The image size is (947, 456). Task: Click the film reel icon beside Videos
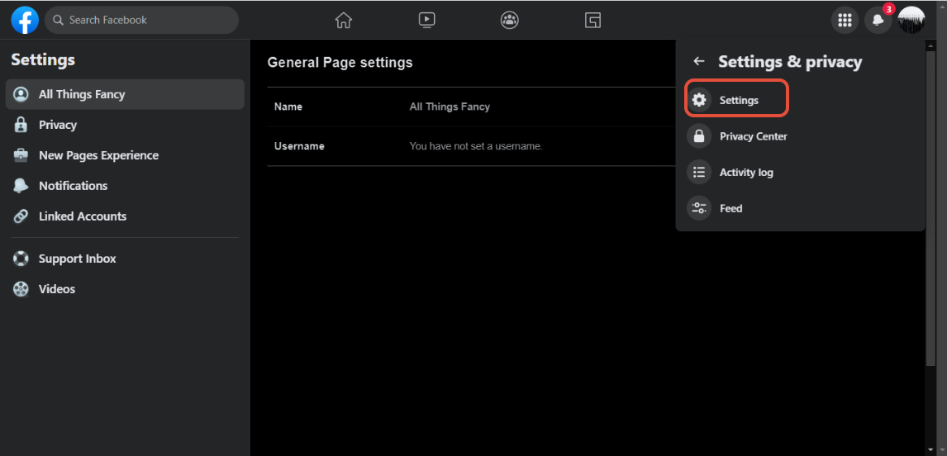coord(21,288)
